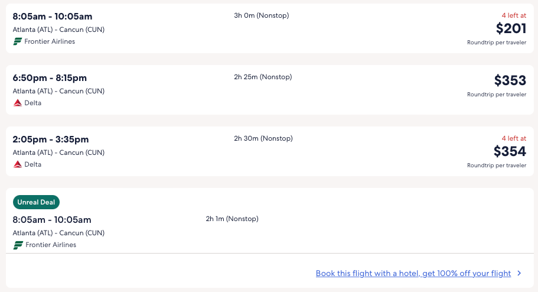The height and width of the screenshot is (292, 538).
Task: Select the $354 Delta flight price
Action: 510,151
